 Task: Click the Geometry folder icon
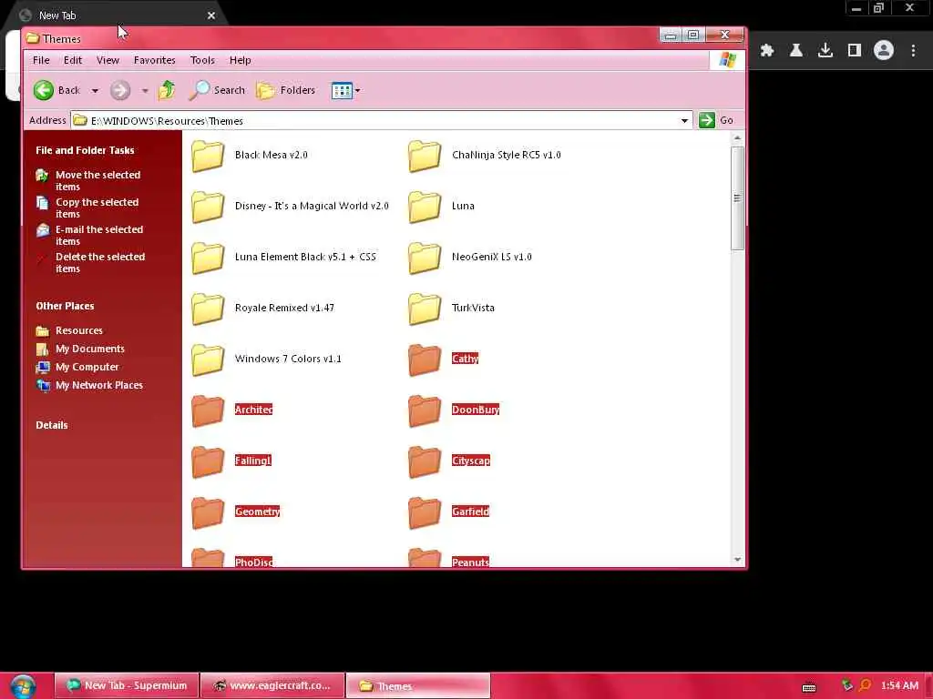[208, 512]
